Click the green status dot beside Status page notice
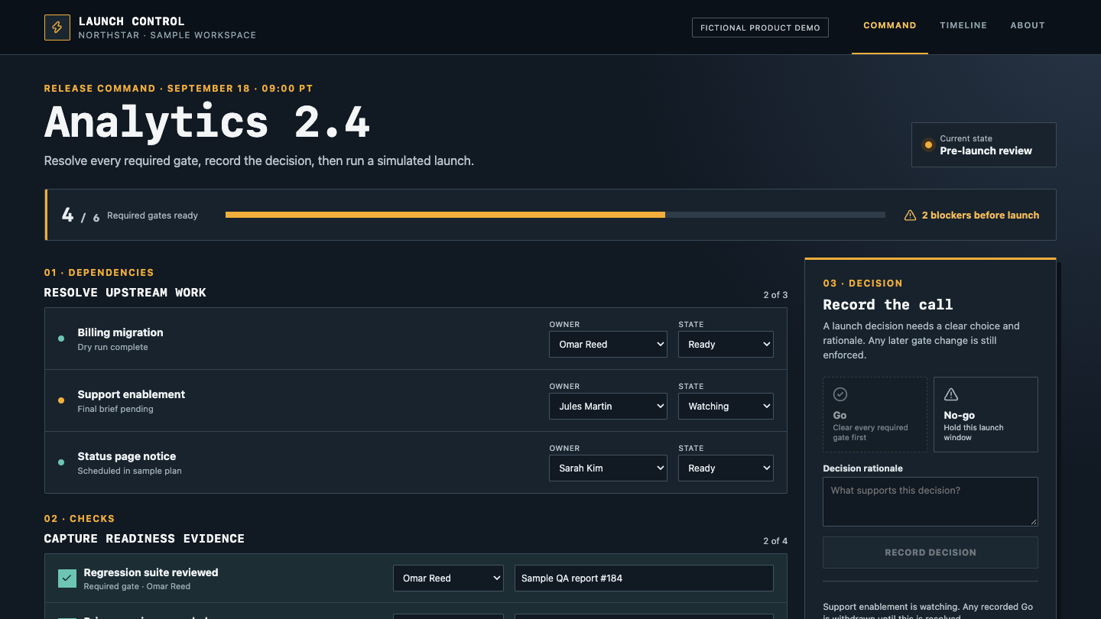Viewport: 1101px width, 619px height. tap(61, 462)
